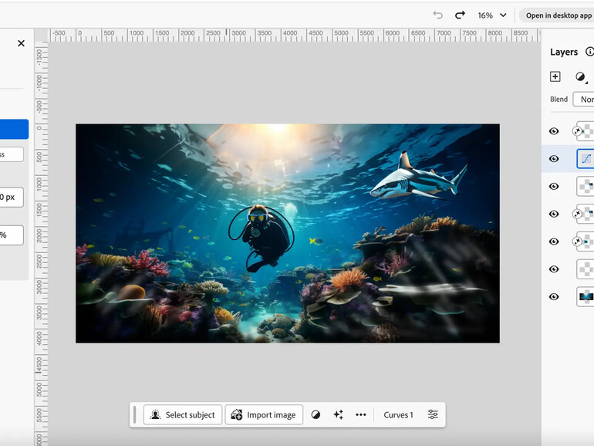Image resolution: width=594 pixels, height=446 pixels.
Task: Select the bottom underwater image layer thumbnail
Action: pyautogui.click(x=586, y=297)
